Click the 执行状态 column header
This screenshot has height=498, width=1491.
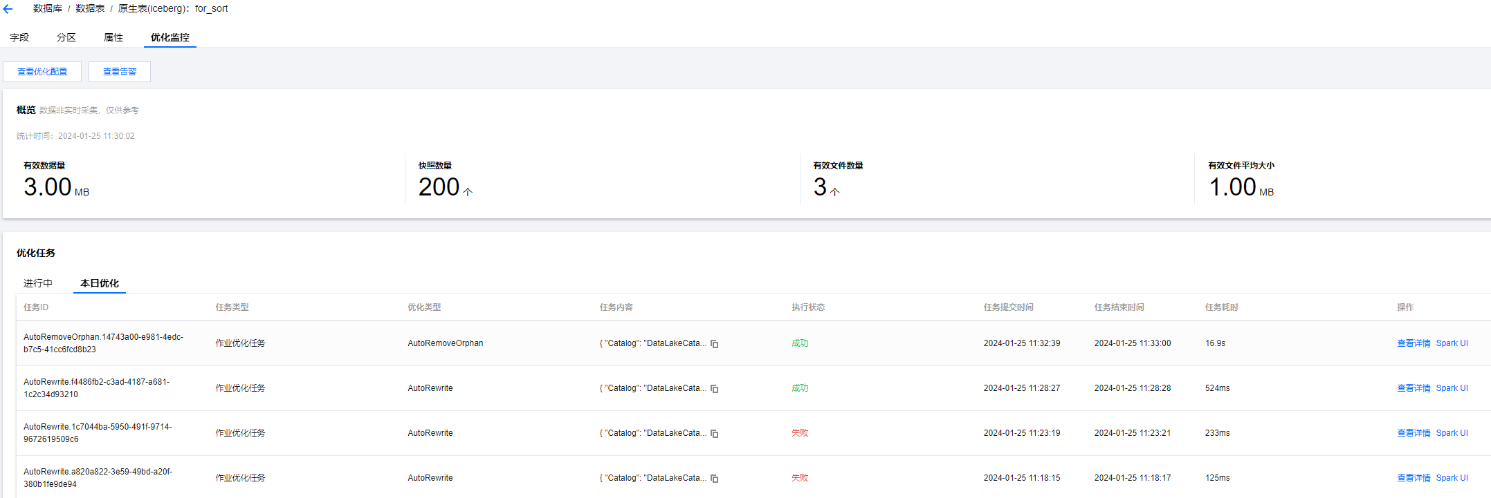808,307
